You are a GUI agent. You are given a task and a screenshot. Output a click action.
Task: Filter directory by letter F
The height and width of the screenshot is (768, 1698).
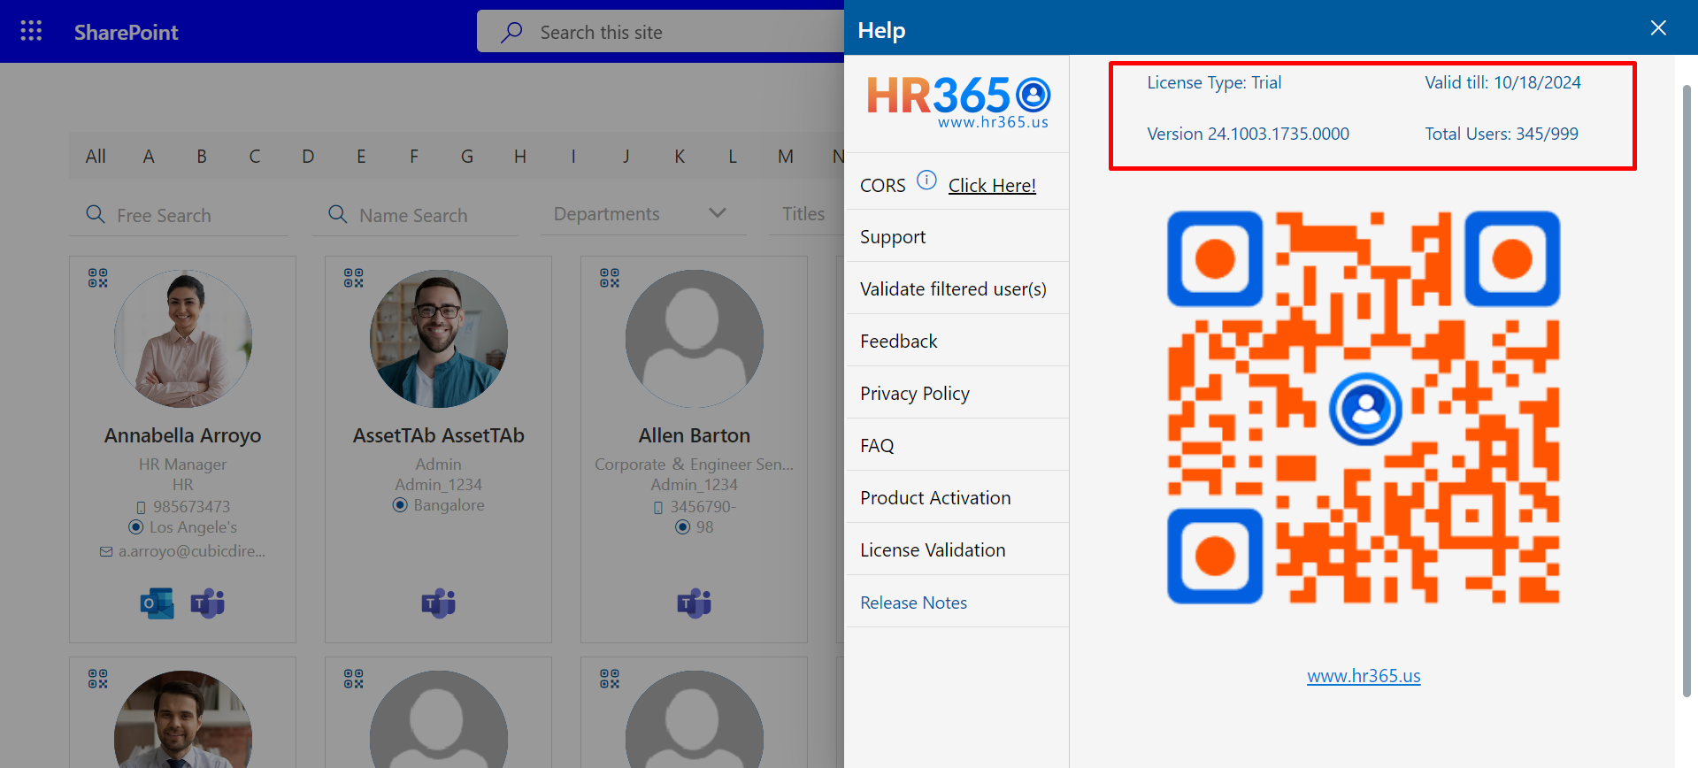coord(414,157)
